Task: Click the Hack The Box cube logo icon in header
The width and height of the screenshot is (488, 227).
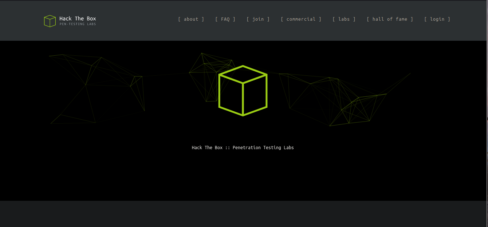Action: pyautogui.click(x=50, y=21)
